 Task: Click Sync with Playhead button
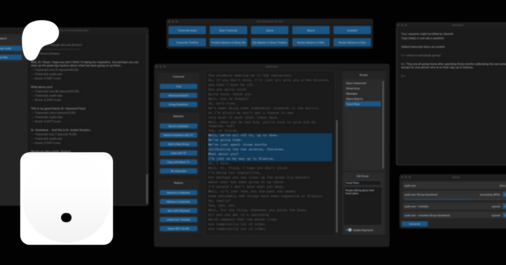(x=179, y=211)
